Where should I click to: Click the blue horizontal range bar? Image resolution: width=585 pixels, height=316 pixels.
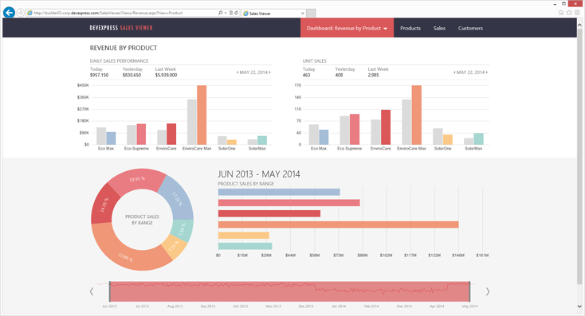(x=279, y=193)
